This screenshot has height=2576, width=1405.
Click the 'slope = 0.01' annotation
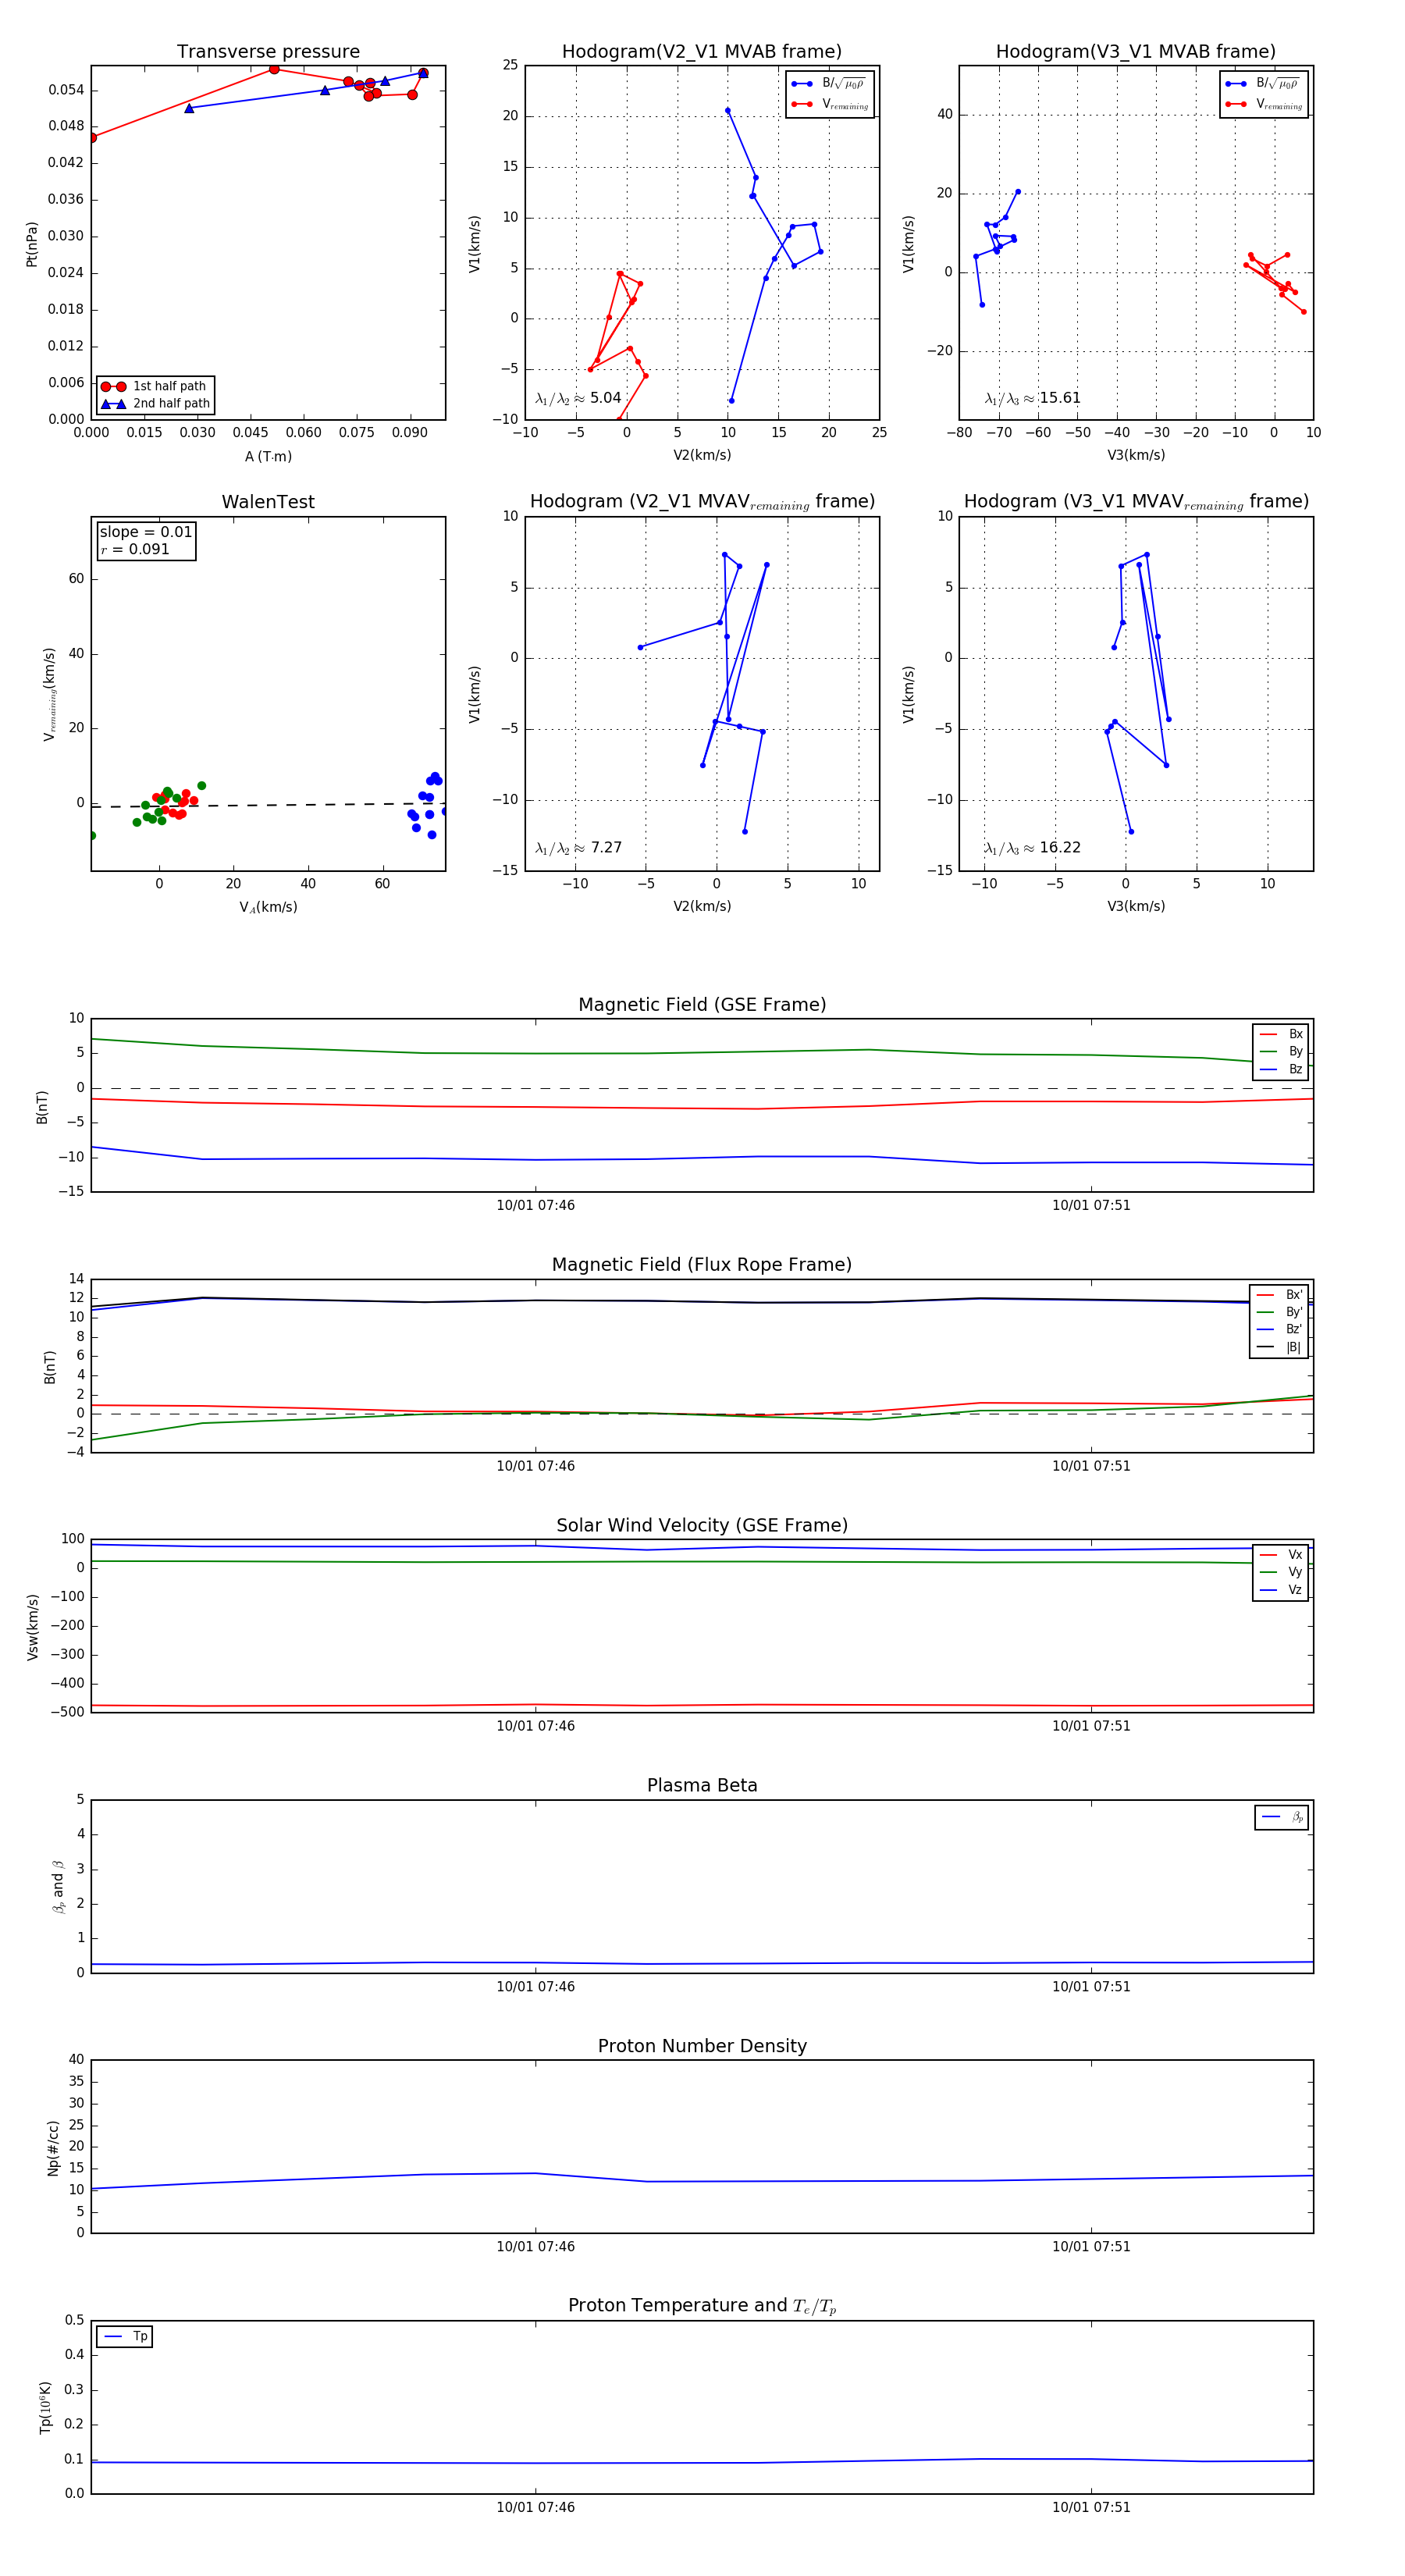click(x=146, y=532)
